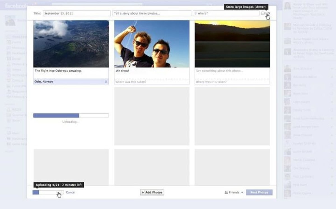Click the album Title field with September 13, 2011
The image size is (336, 209).
(76, 13)
